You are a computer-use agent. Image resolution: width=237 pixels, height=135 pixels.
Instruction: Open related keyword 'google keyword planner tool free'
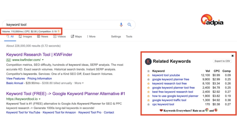pyautogui.click(x=173, y=88)
